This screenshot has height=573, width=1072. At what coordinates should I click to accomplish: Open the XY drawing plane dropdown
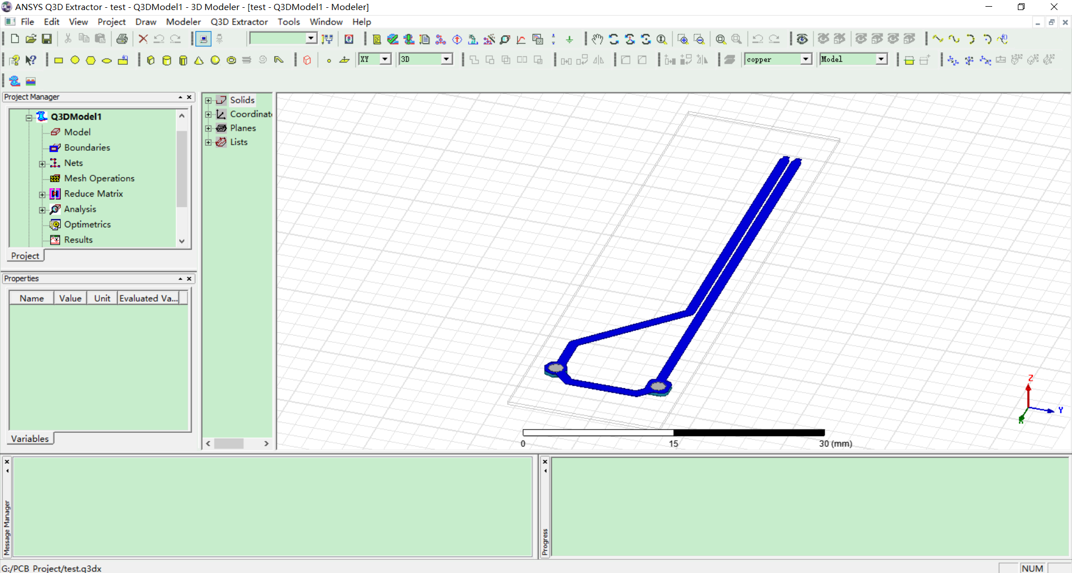tap(385, 59)
